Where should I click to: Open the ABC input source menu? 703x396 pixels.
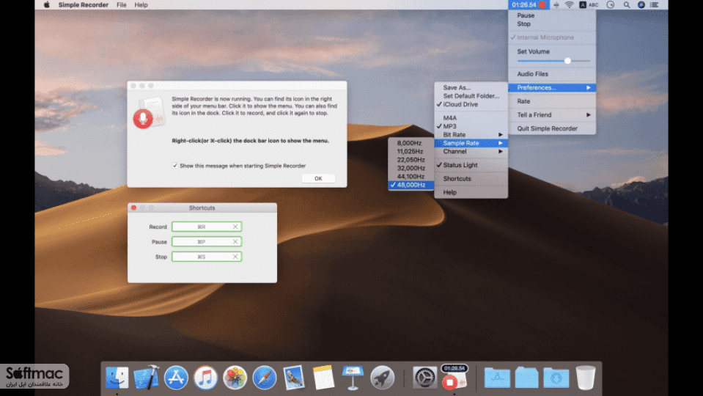tap(589, 5)
